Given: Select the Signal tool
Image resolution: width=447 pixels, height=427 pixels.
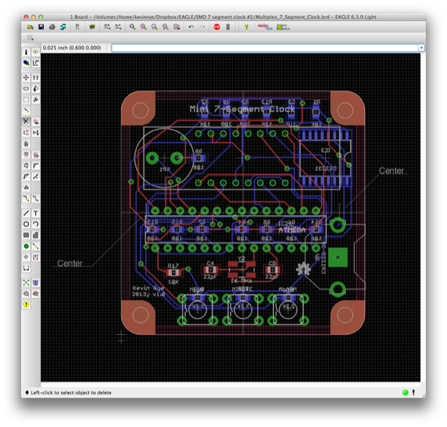Looking at the screenshot, I should 35,246.
